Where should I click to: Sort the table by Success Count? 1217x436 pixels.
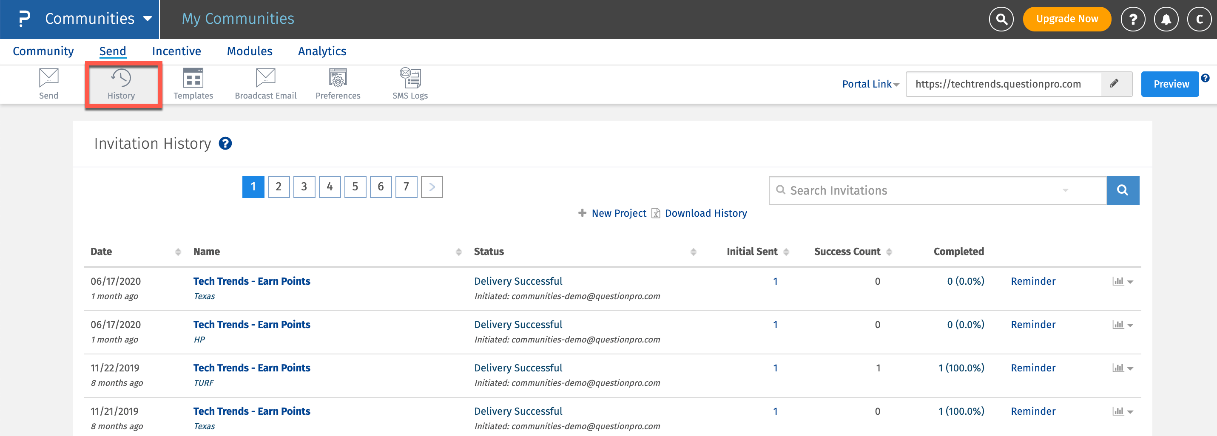889,252
